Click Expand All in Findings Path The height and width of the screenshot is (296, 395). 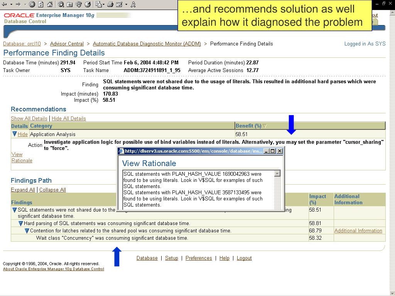[23, 190]
